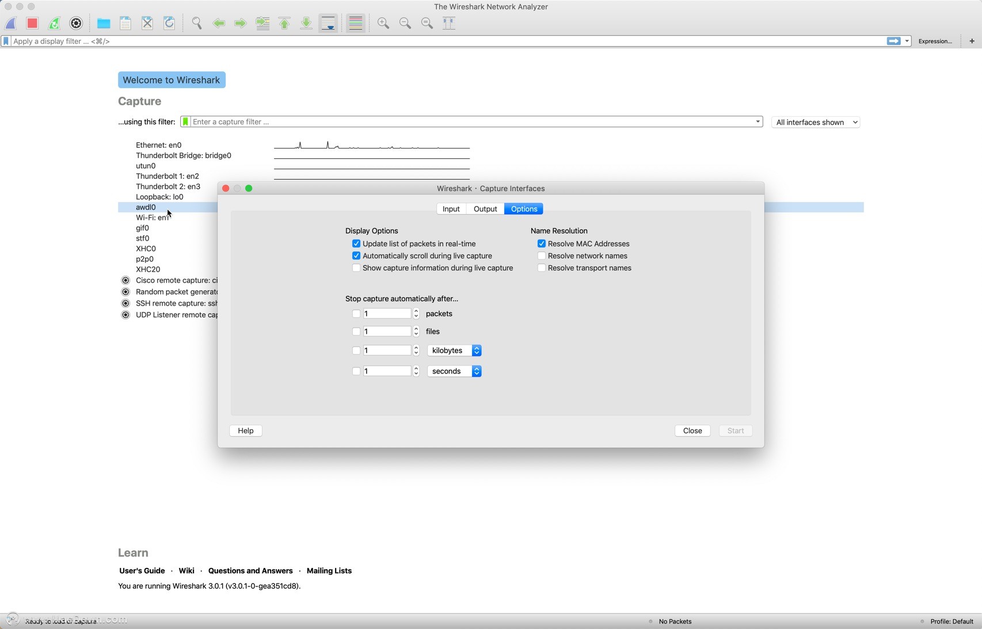Go to previous packet with left arrow

(219, 23)
